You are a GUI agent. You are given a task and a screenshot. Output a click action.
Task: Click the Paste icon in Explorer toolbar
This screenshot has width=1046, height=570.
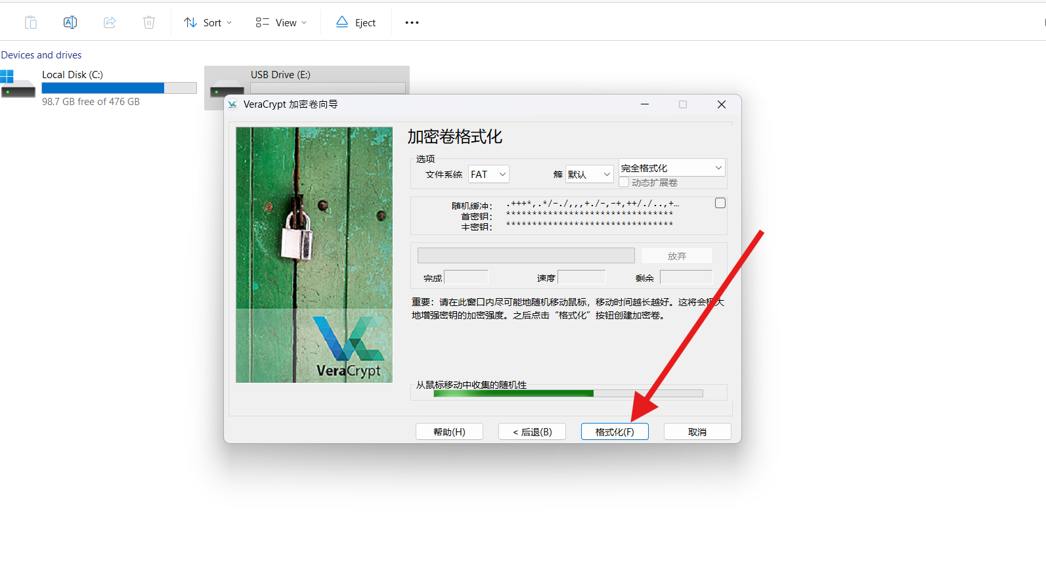coord(31,22)
